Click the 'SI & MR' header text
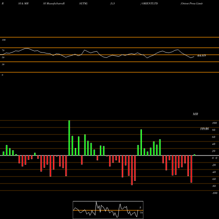This screenshot has width=219, height=219. coord(23,4)
